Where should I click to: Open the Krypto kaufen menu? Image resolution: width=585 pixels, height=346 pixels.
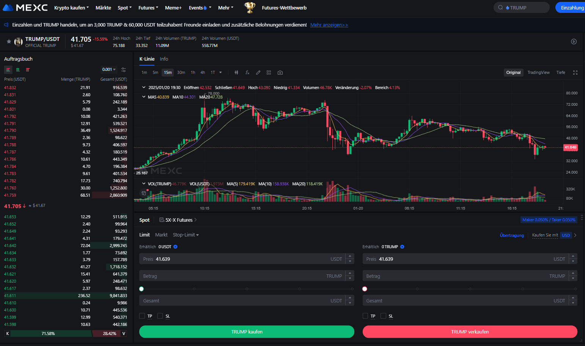[x=71, y=8]
